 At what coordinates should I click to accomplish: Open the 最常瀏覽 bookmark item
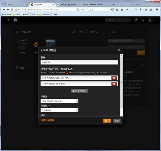pos(7,15)
